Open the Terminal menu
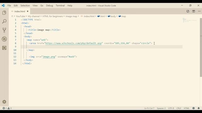 click(x=60, y=6)
